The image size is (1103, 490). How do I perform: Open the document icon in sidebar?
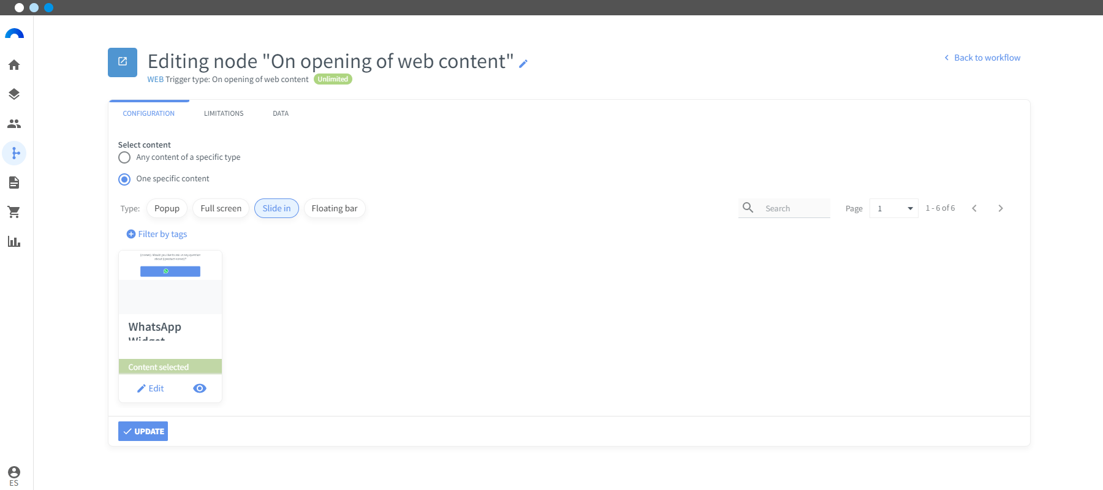point(14,183)
